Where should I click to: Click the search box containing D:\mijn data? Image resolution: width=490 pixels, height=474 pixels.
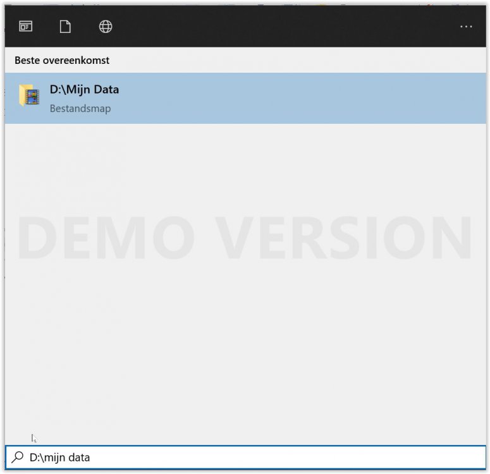(245, 458)
